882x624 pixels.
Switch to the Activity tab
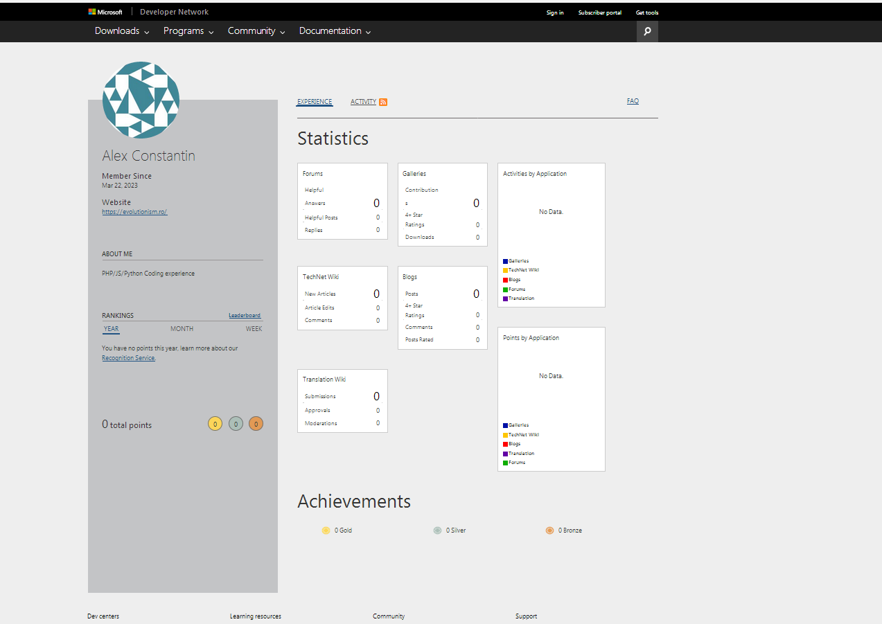(363, 102)
